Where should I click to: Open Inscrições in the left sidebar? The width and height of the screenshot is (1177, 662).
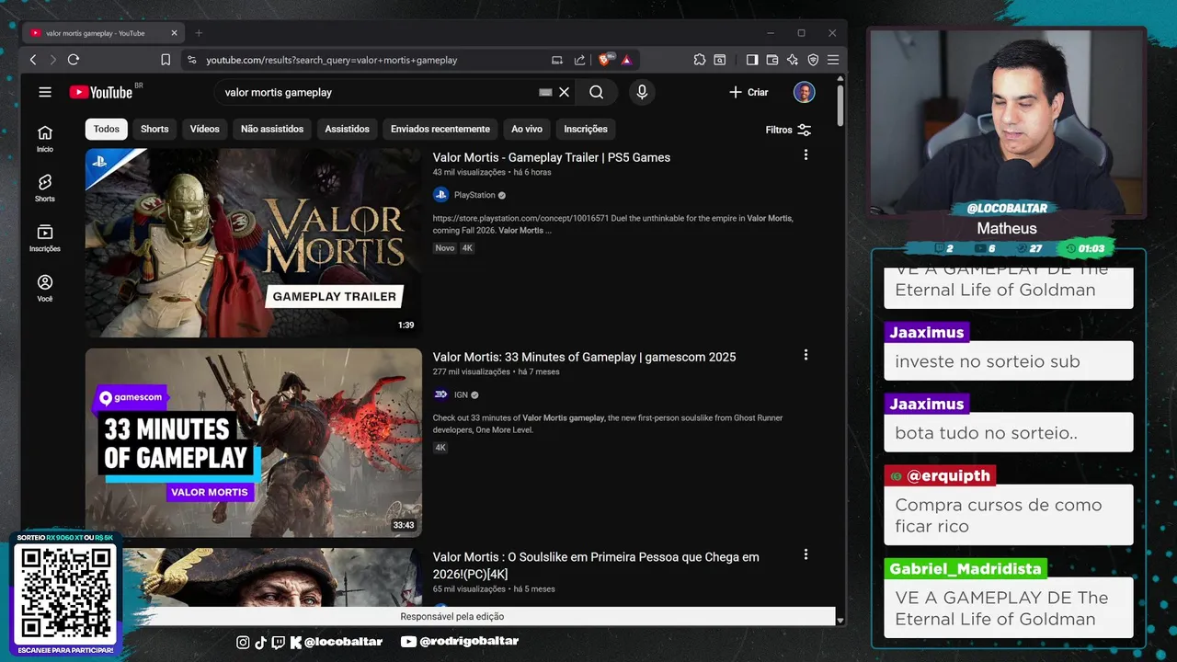45,238
